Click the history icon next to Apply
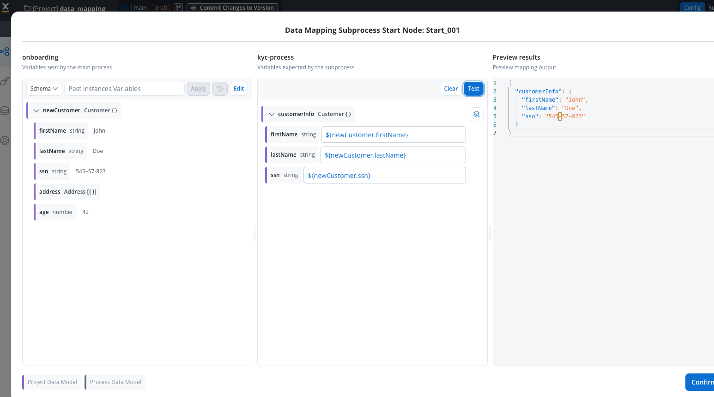The width and height of the screenshot is (714, 397). click(220, 89)
